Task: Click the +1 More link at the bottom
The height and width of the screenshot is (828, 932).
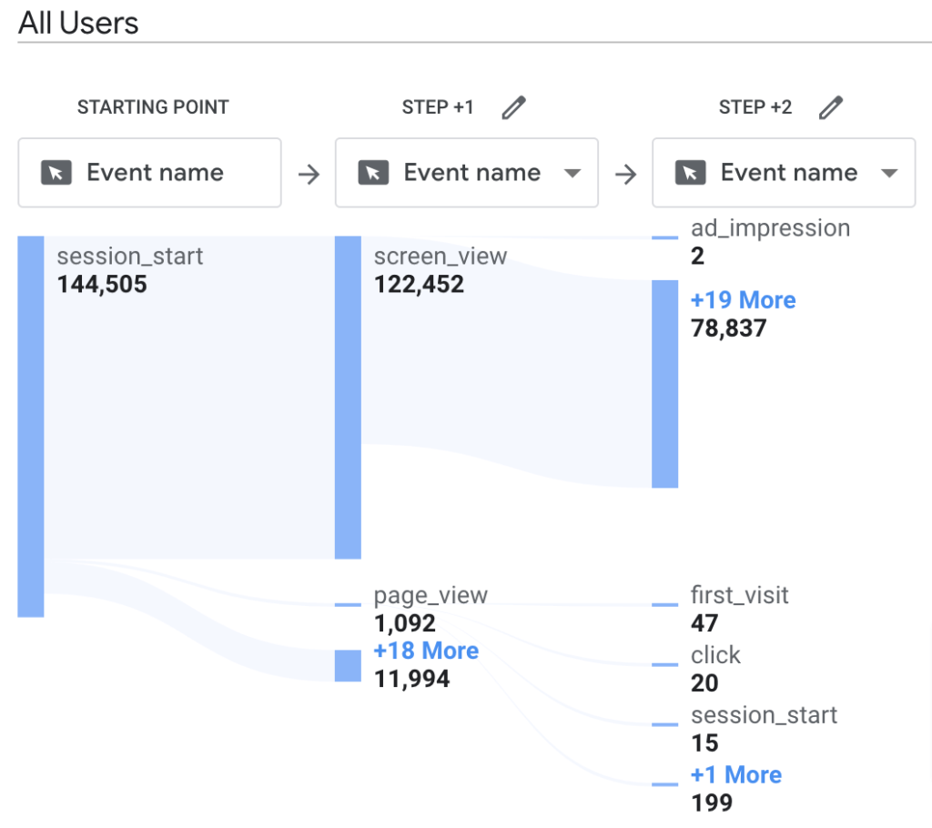Action: [x=735, y=774]
